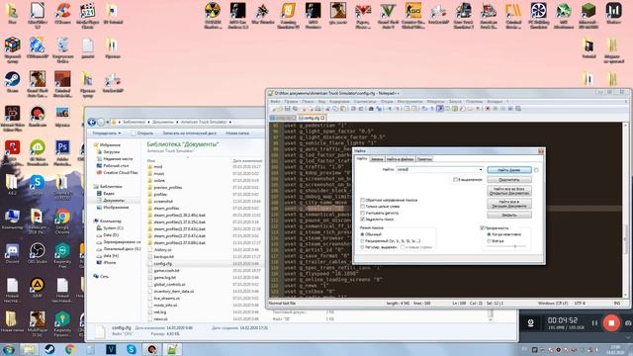Click the Close button in Find dialog
This screenshot has width=633, height=356.
(509, 215)
